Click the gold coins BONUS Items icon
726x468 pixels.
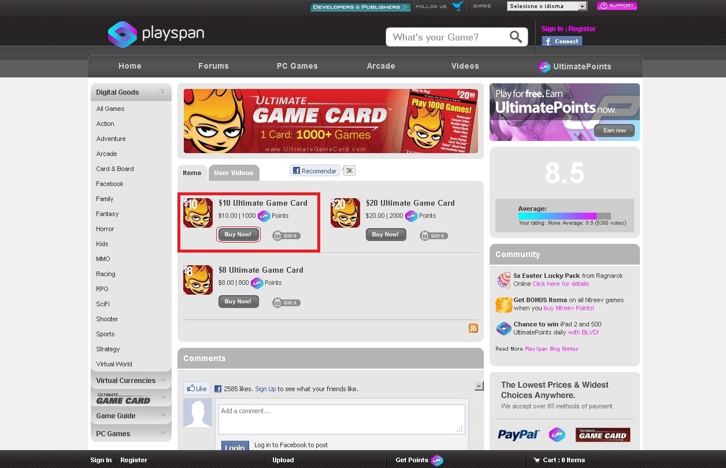(x=503, y=304)
